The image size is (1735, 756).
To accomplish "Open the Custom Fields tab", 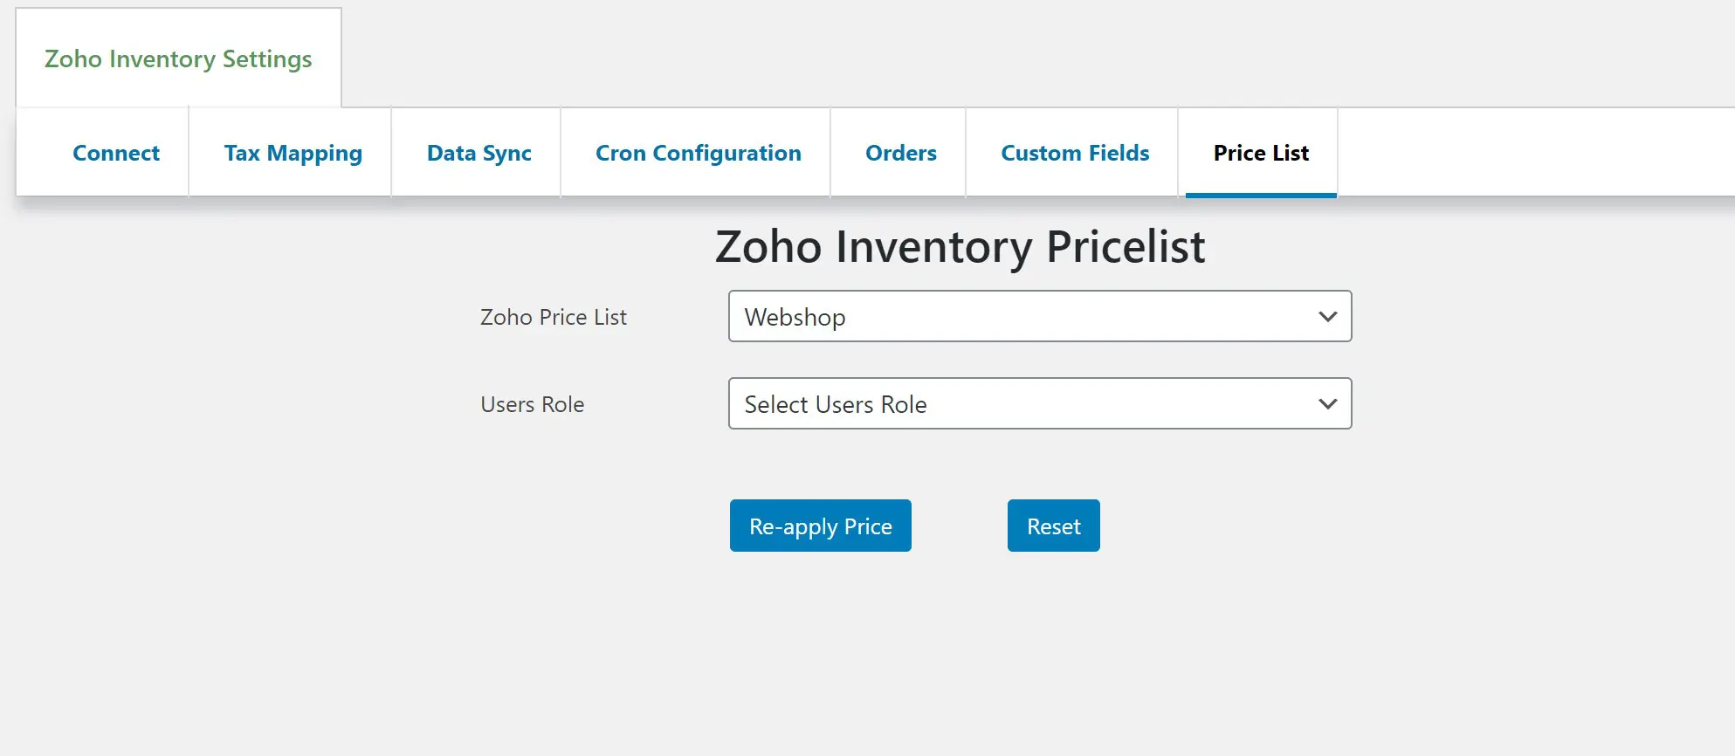I will [1075, 153].
